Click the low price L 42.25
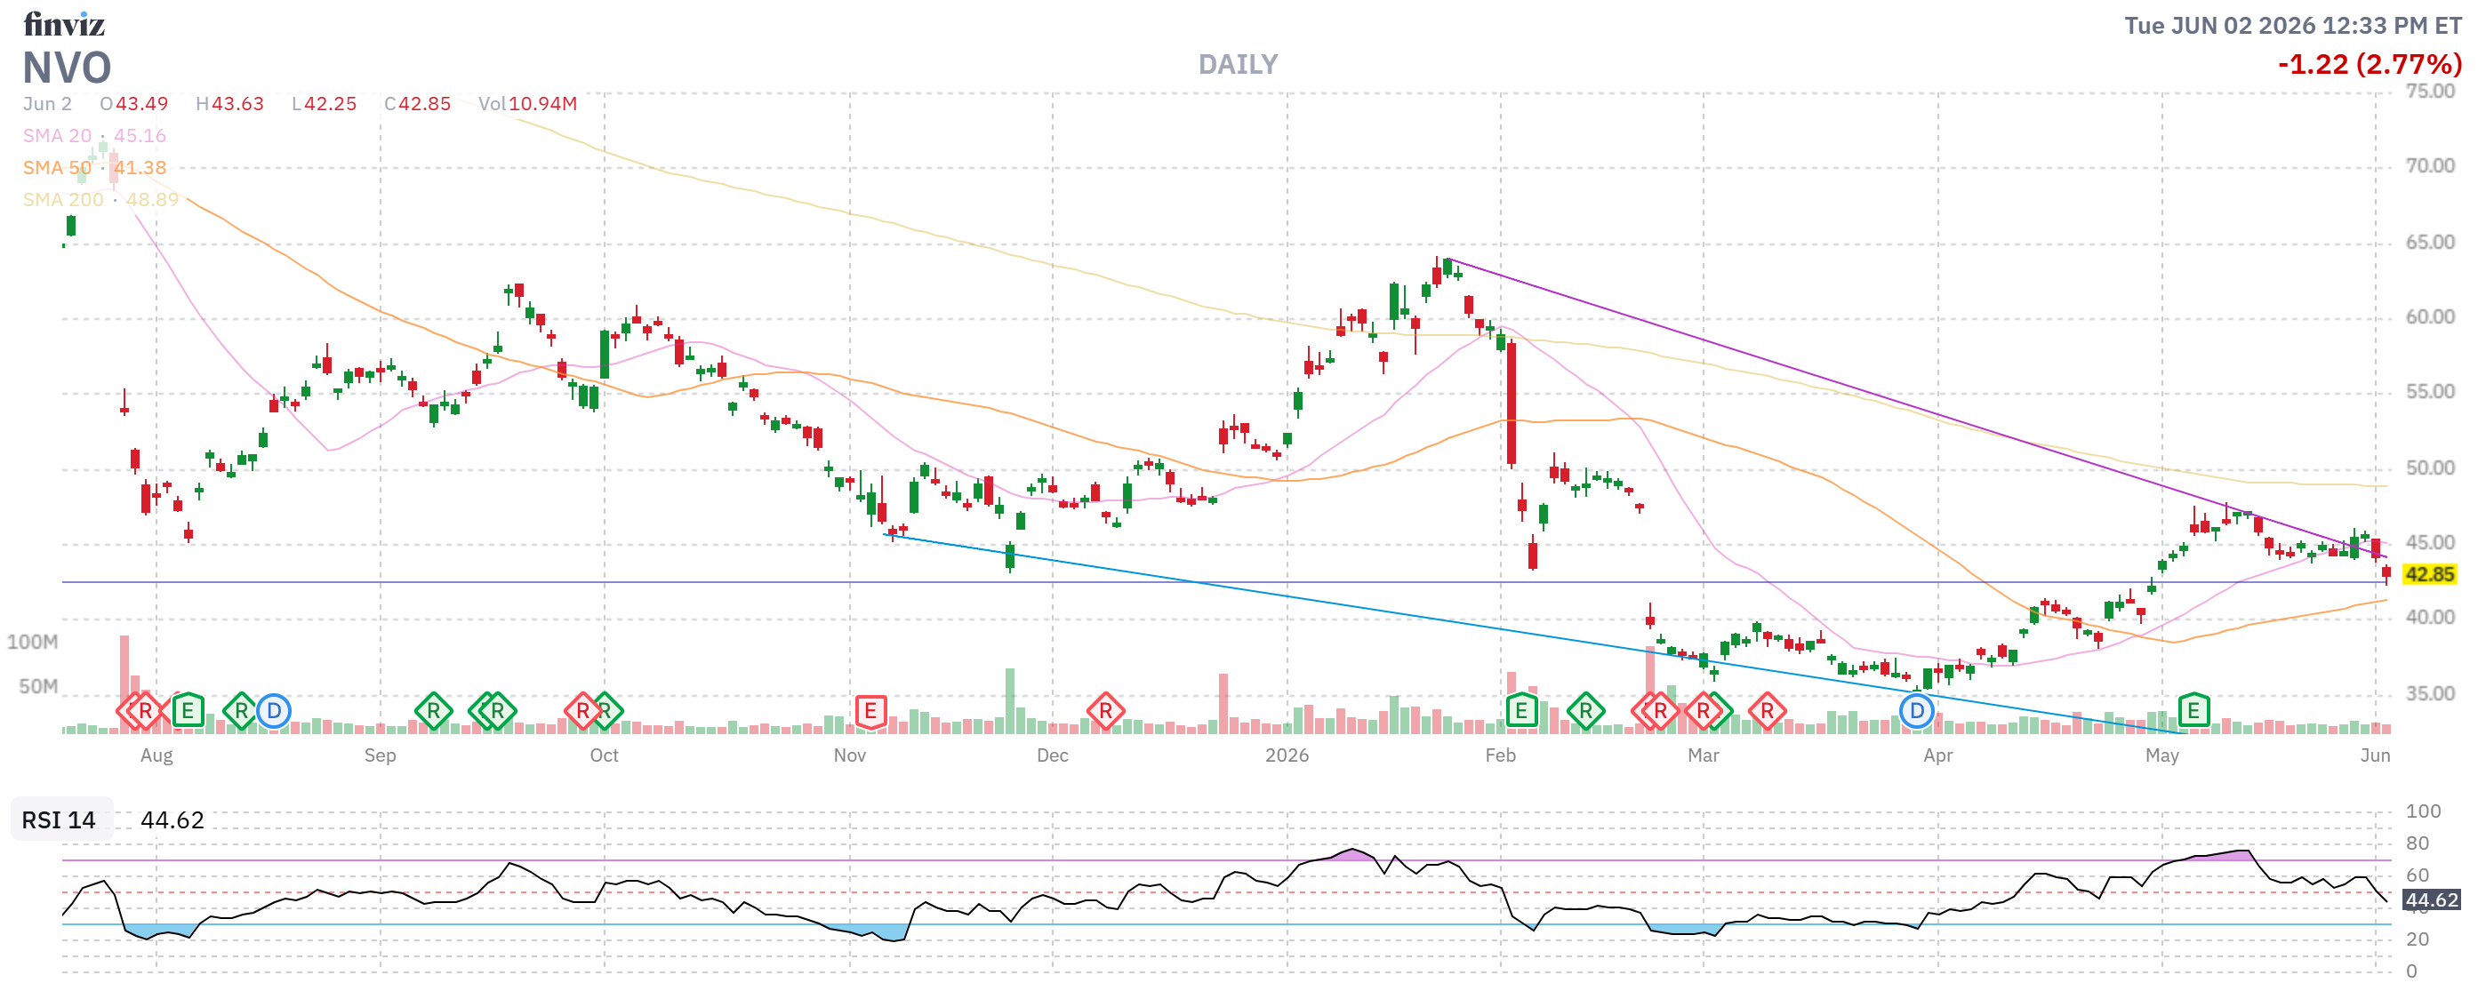Image resolution: width=2486 pixels, height=999 pixels. [x=325, y=104]
